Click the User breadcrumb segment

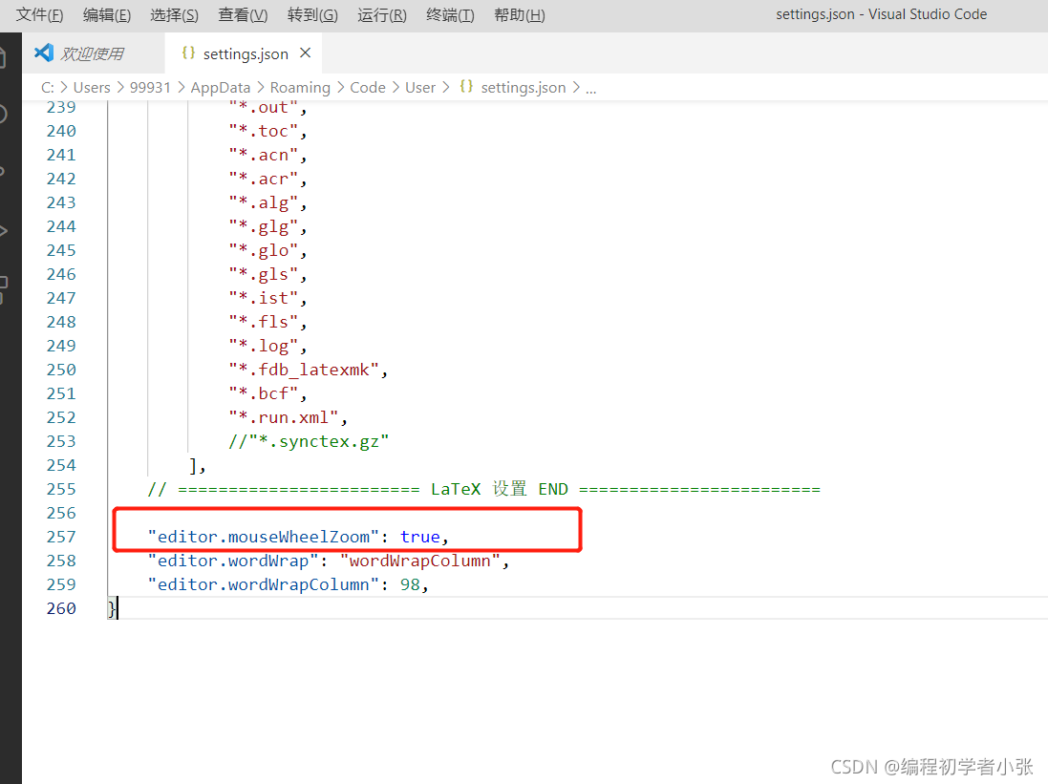click(420, 88)
